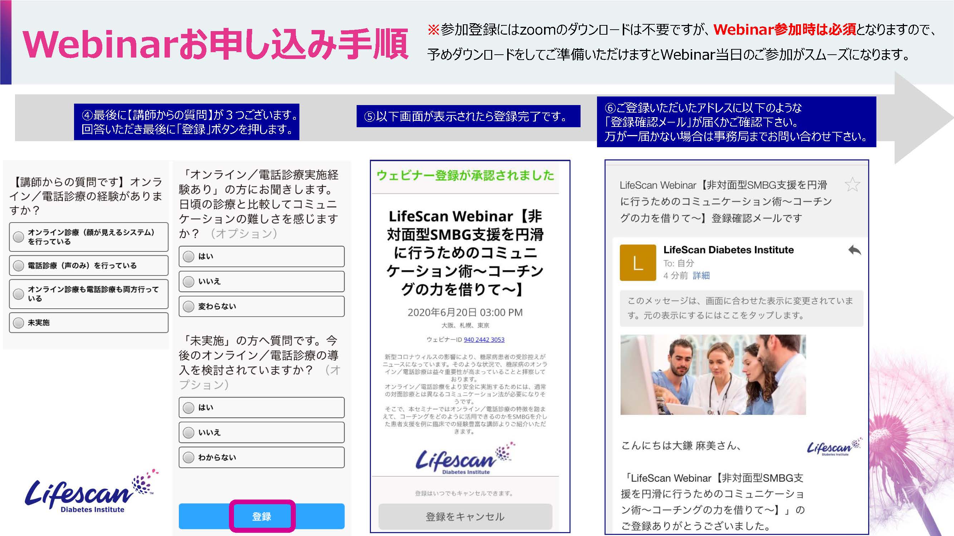Click the 'To: 自分' recipient line

(x=679, y=263)
